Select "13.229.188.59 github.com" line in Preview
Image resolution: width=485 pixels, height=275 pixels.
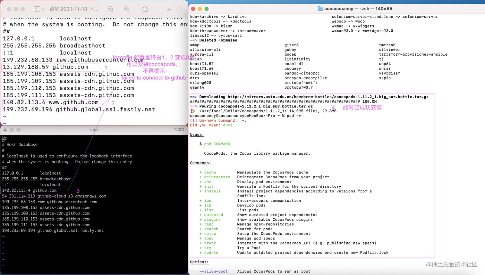click(45, 67)
